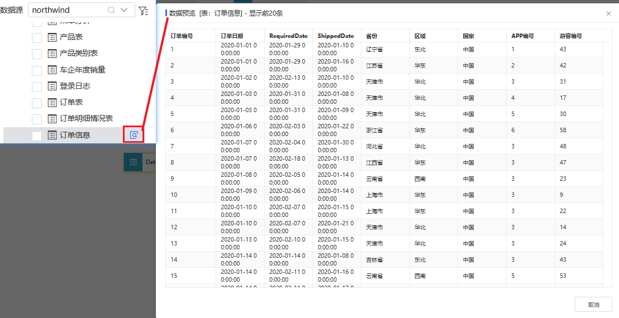
Task: Select the 订单明细情况表 table name
Action: (87, 119)
